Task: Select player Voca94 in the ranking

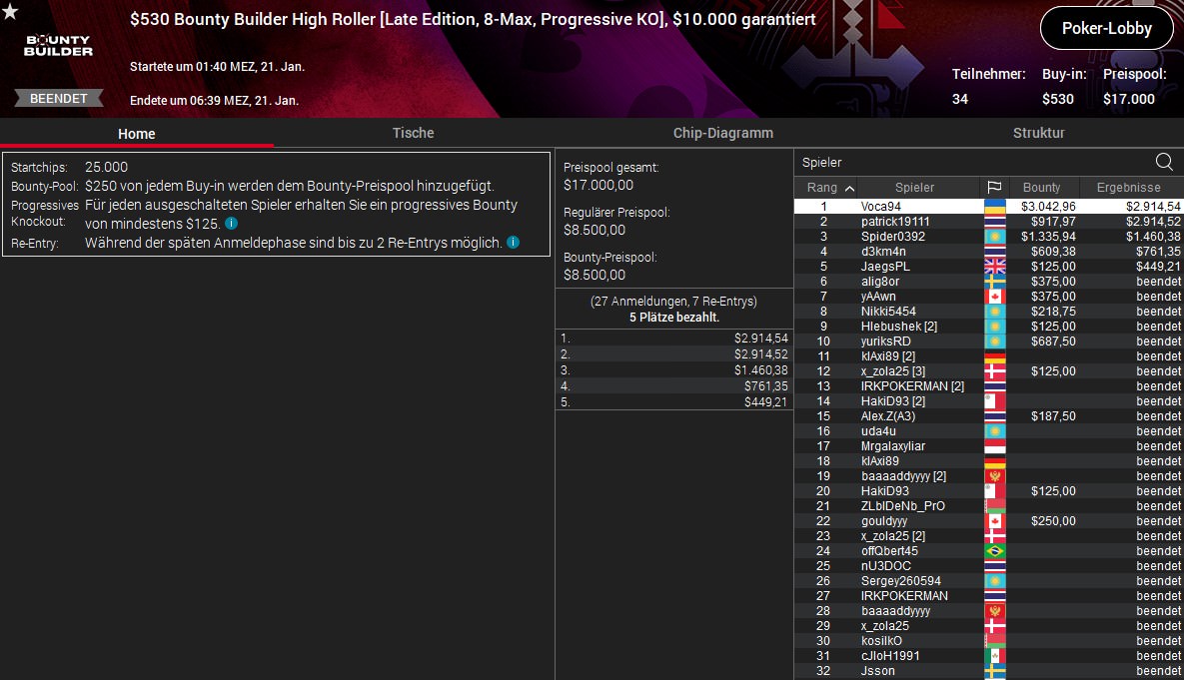Action: pyautogui.click(x=881, y=207)
